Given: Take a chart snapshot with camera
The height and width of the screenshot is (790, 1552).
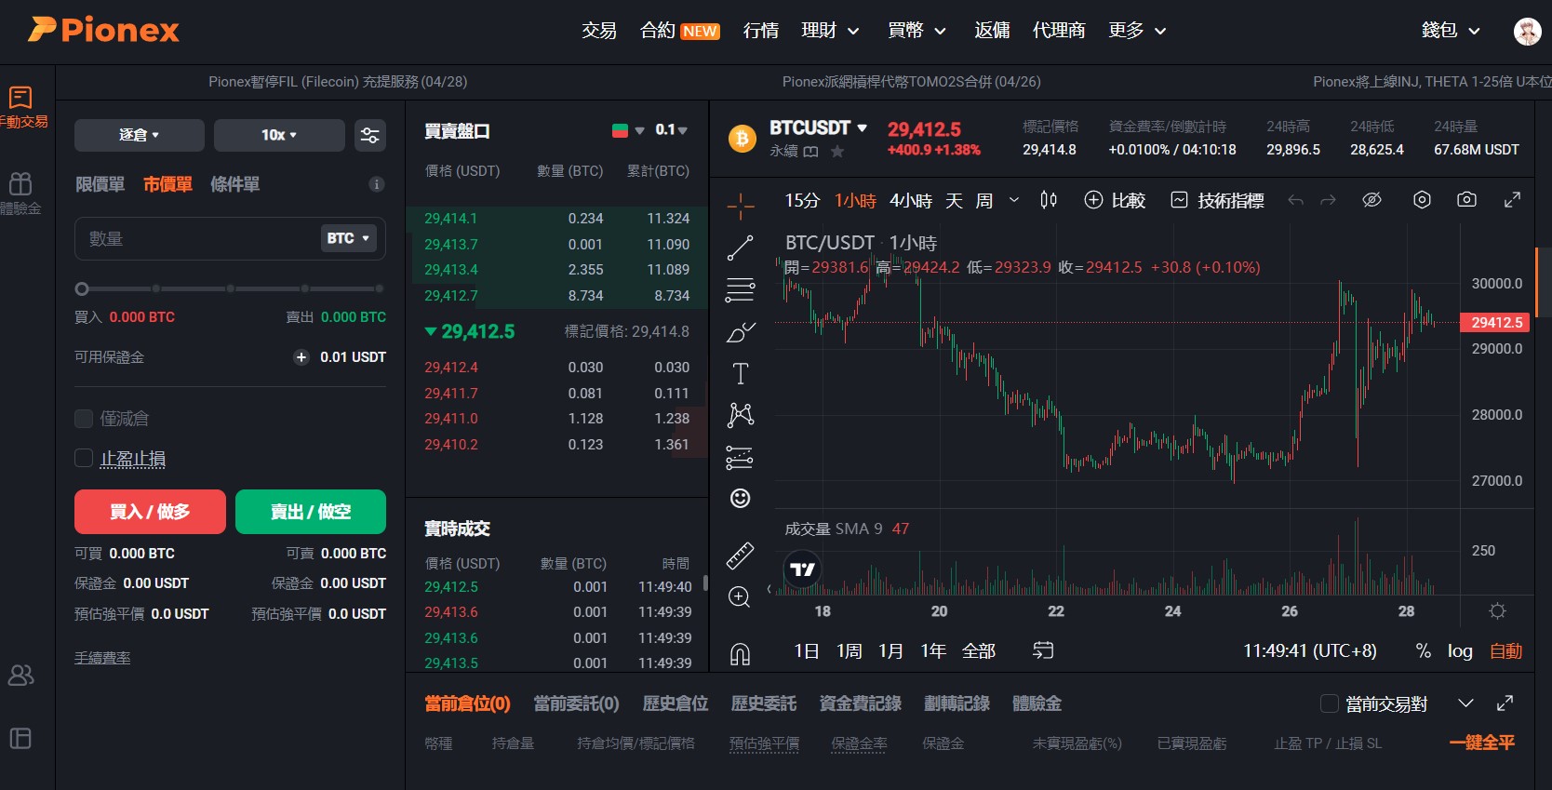Looking at the screenshot, I should (1466, 200).
